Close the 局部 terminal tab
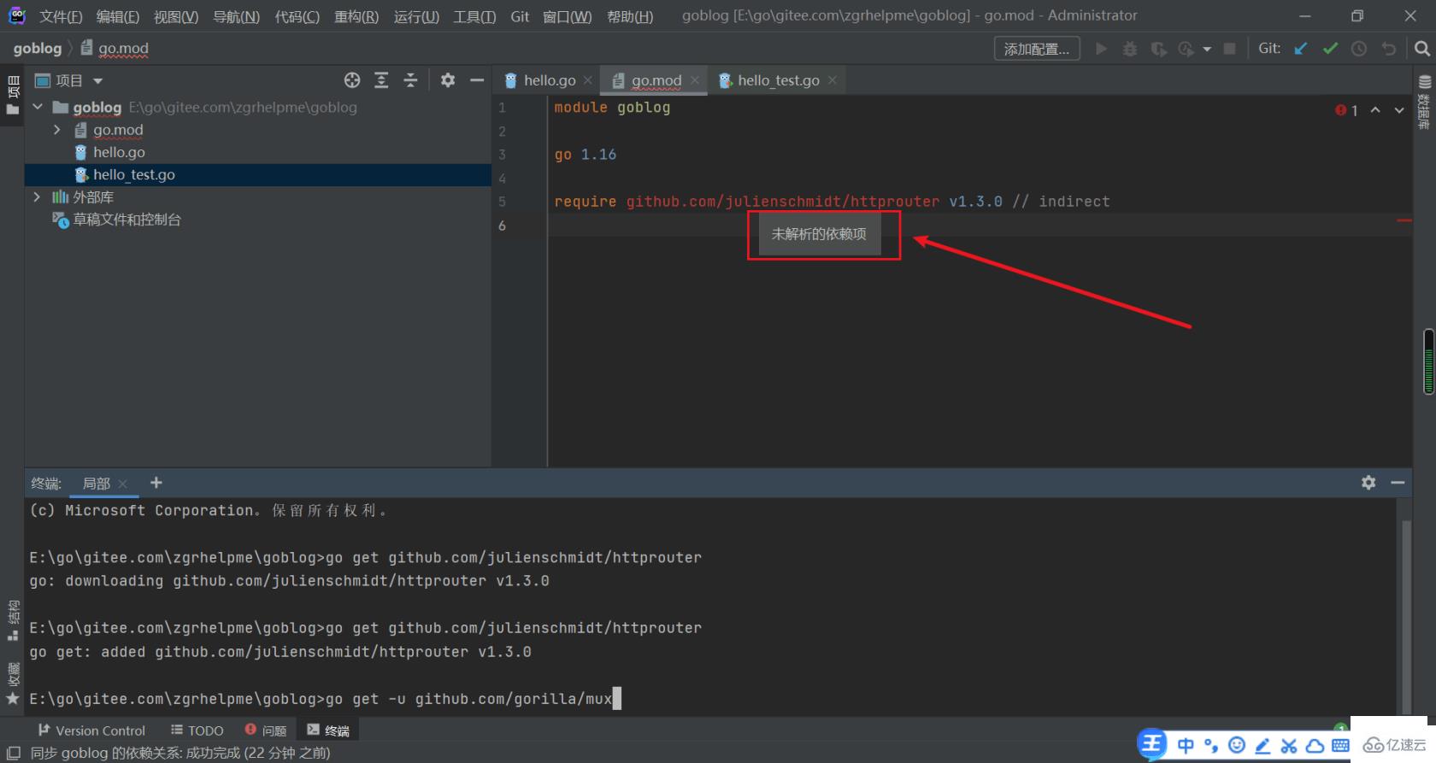Screen dimensions: 1436x763 [123, 484]
